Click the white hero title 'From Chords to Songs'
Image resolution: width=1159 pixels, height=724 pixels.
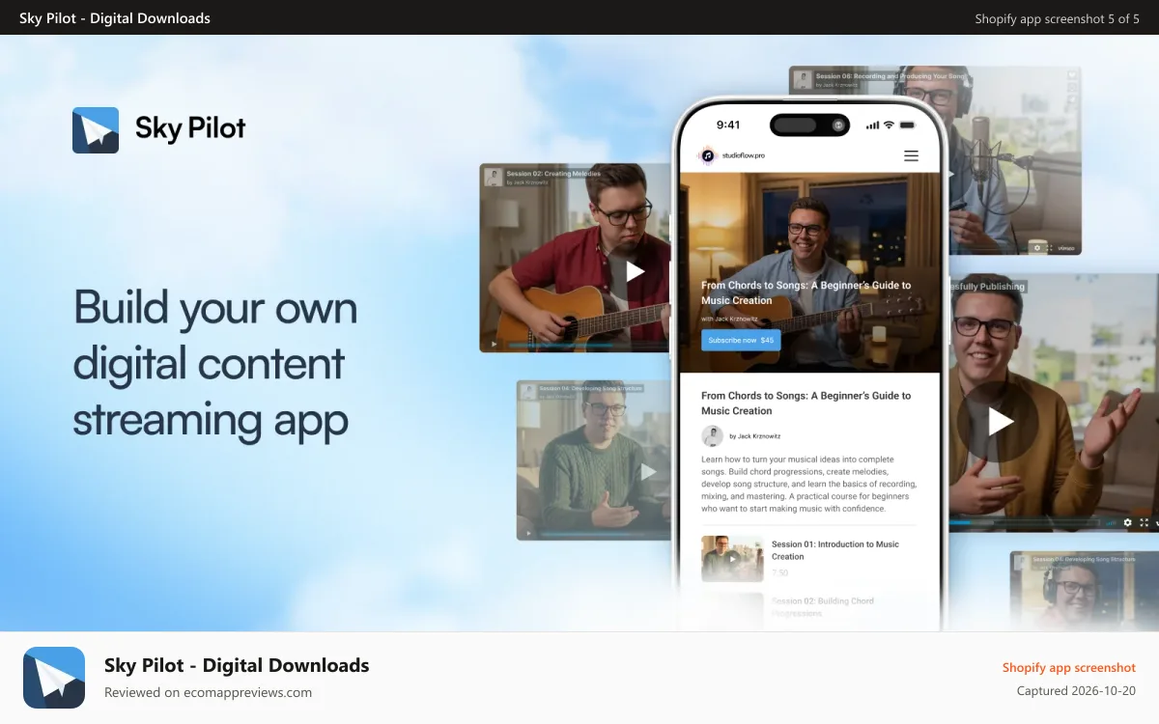point(806,292)
